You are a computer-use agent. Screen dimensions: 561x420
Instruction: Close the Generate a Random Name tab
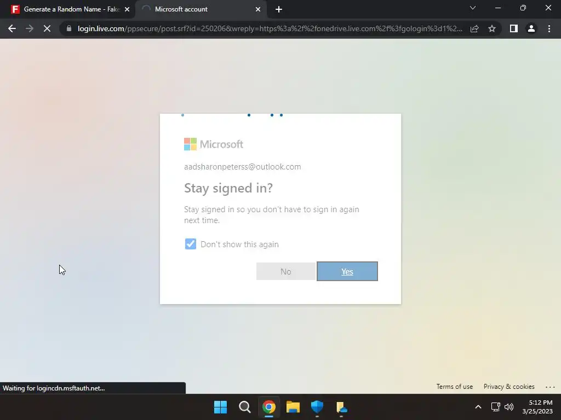click(127, 10)
